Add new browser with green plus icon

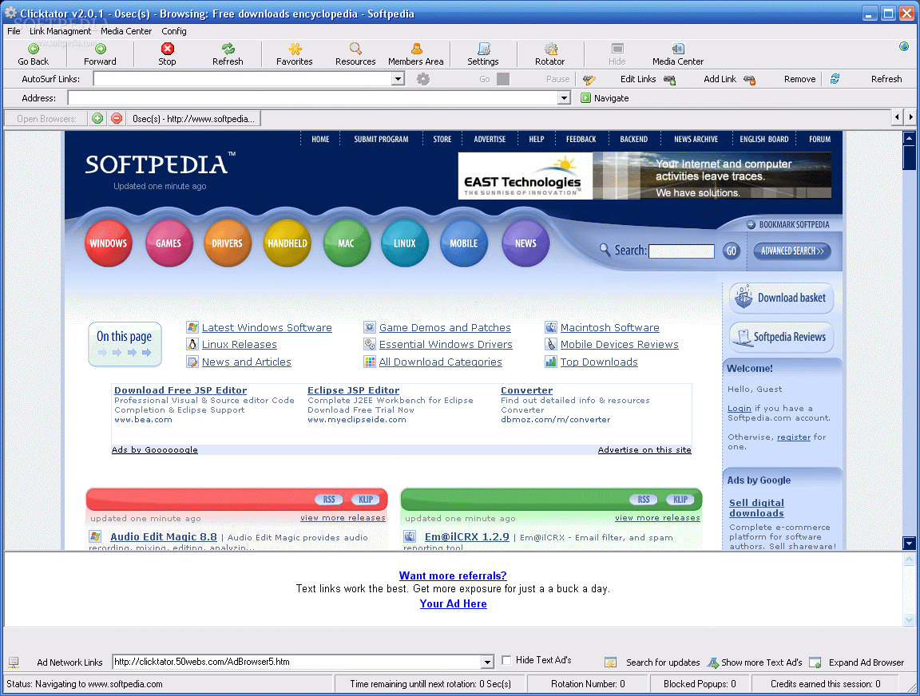pyautogui.click(x=97, y=118)
